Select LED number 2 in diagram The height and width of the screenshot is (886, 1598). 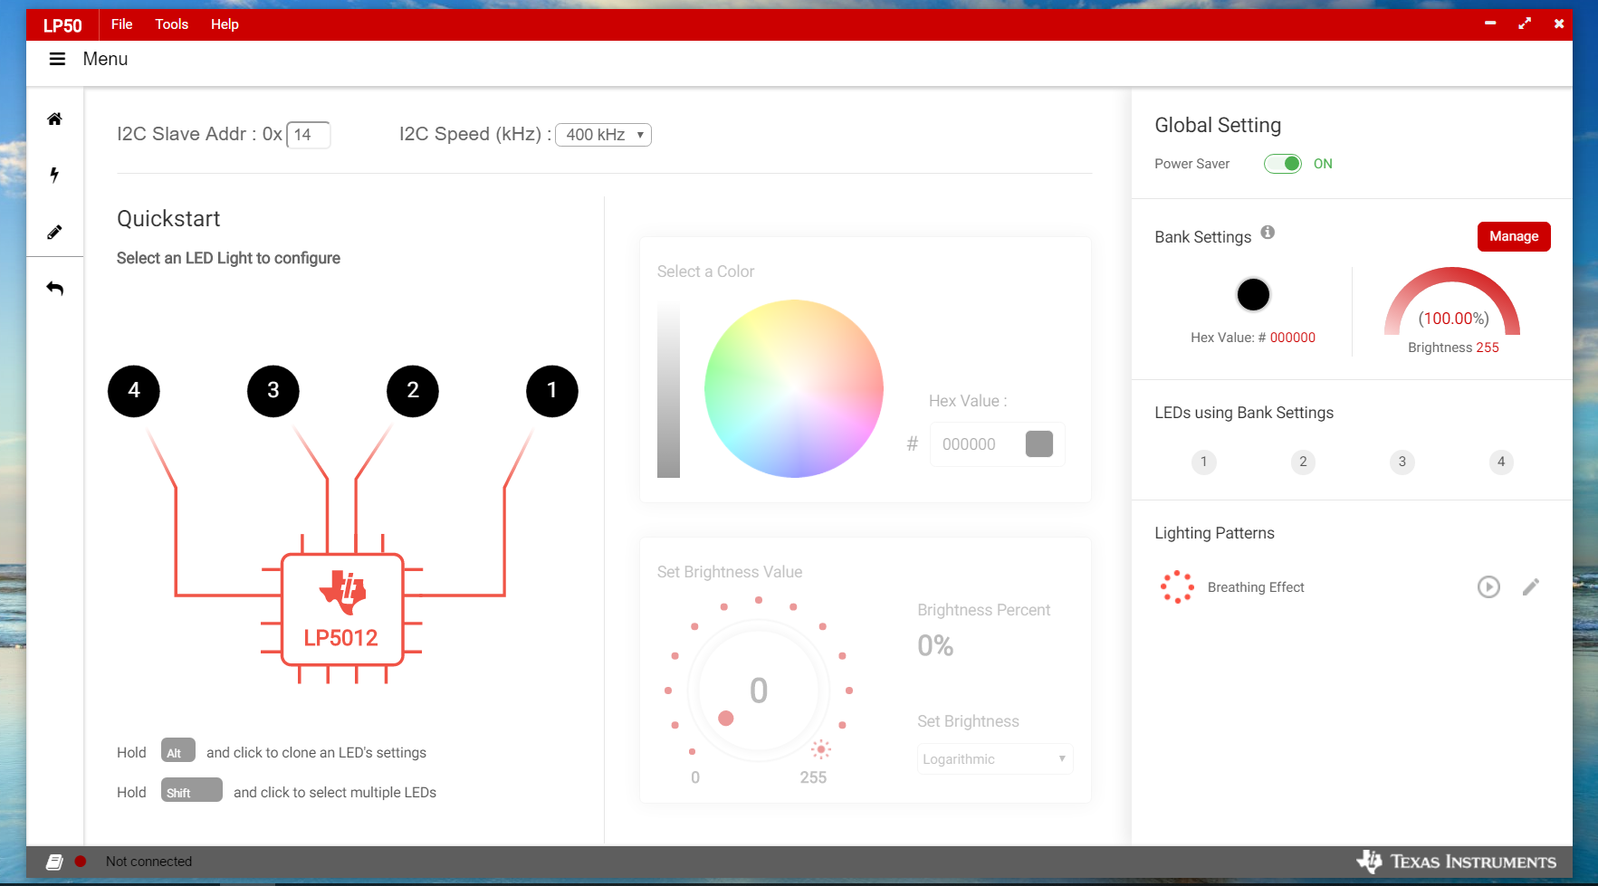pos(413,391)
